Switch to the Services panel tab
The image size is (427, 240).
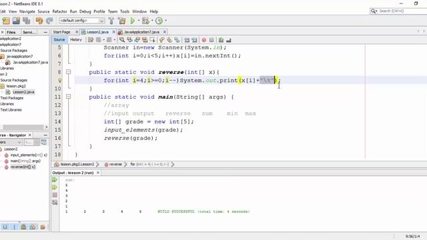pos(29,32)
